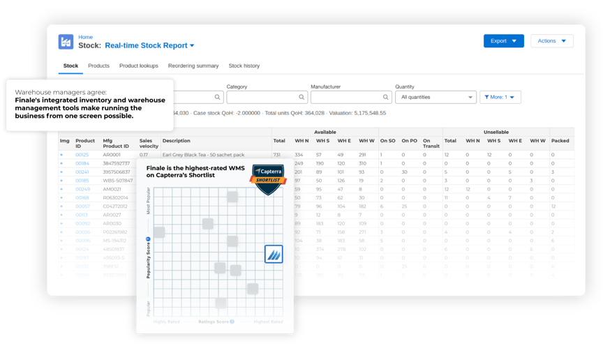The width and height of the screenshot is (610, 348).
Task: Click the image dot for product 00249
Action: tap(61, 190)
